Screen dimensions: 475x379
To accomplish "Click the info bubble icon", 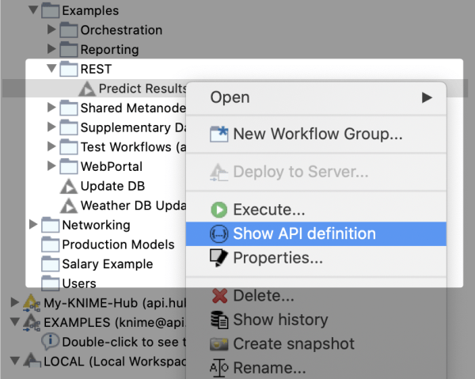I will 51,341.
